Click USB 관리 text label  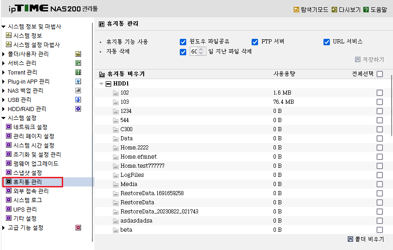point(19,100)
